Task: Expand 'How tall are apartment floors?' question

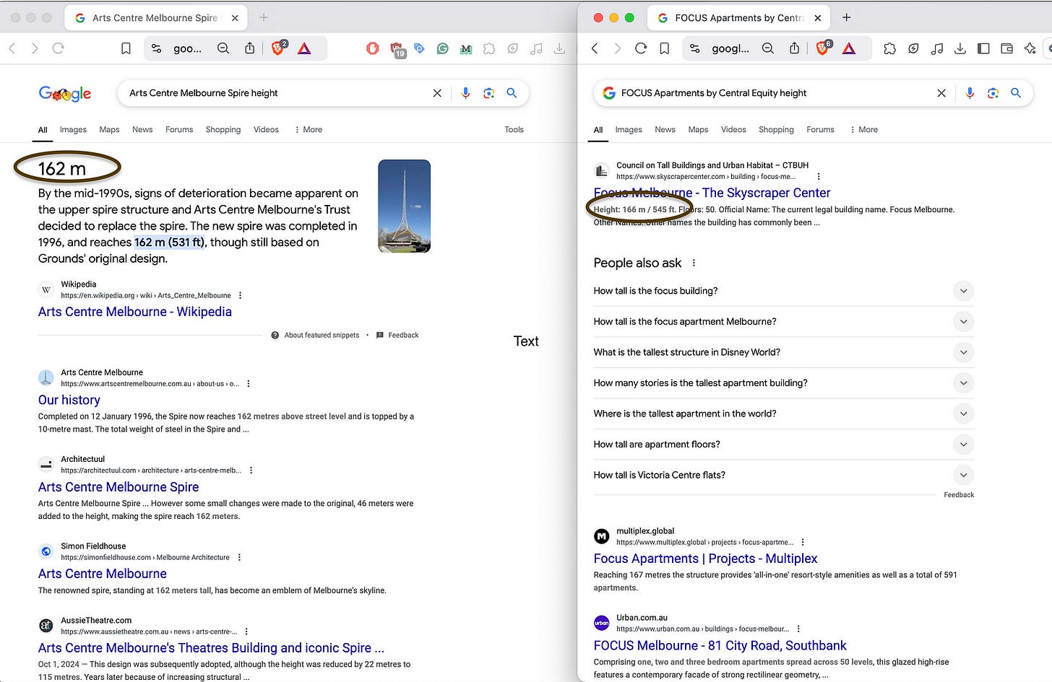Action: (783, 444)
